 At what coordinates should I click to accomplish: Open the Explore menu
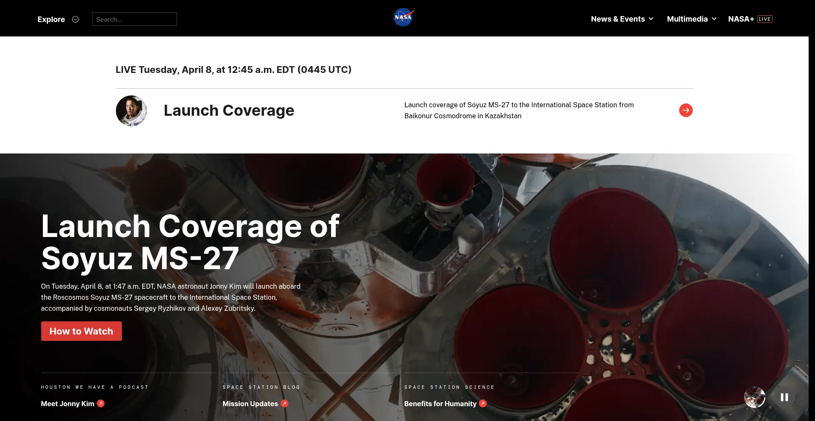[51, 20]
